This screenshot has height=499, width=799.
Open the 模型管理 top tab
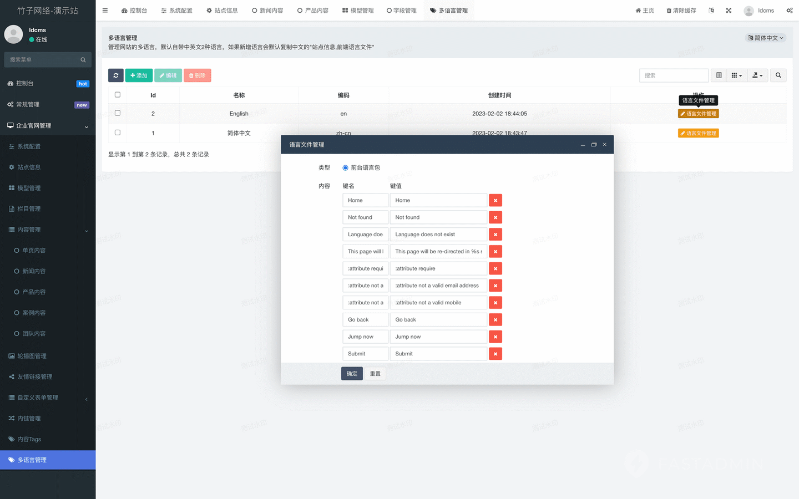[x=358, y=11]
